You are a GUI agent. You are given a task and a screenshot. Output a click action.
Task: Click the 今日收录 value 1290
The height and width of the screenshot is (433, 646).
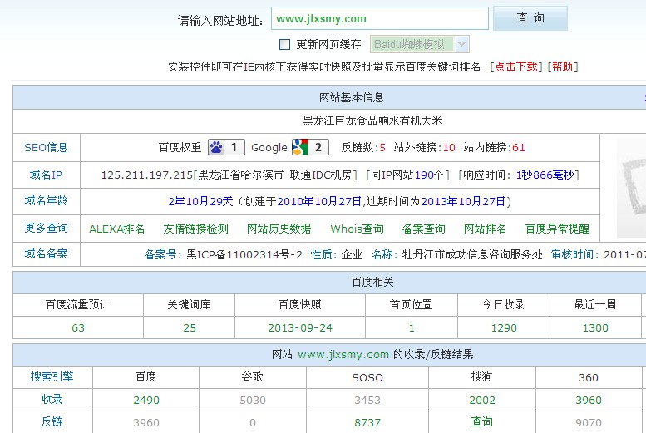click(x=504, y=328)
